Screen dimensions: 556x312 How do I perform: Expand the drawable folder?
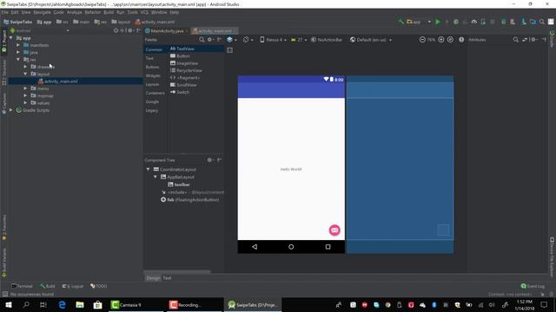click(25, 67)
